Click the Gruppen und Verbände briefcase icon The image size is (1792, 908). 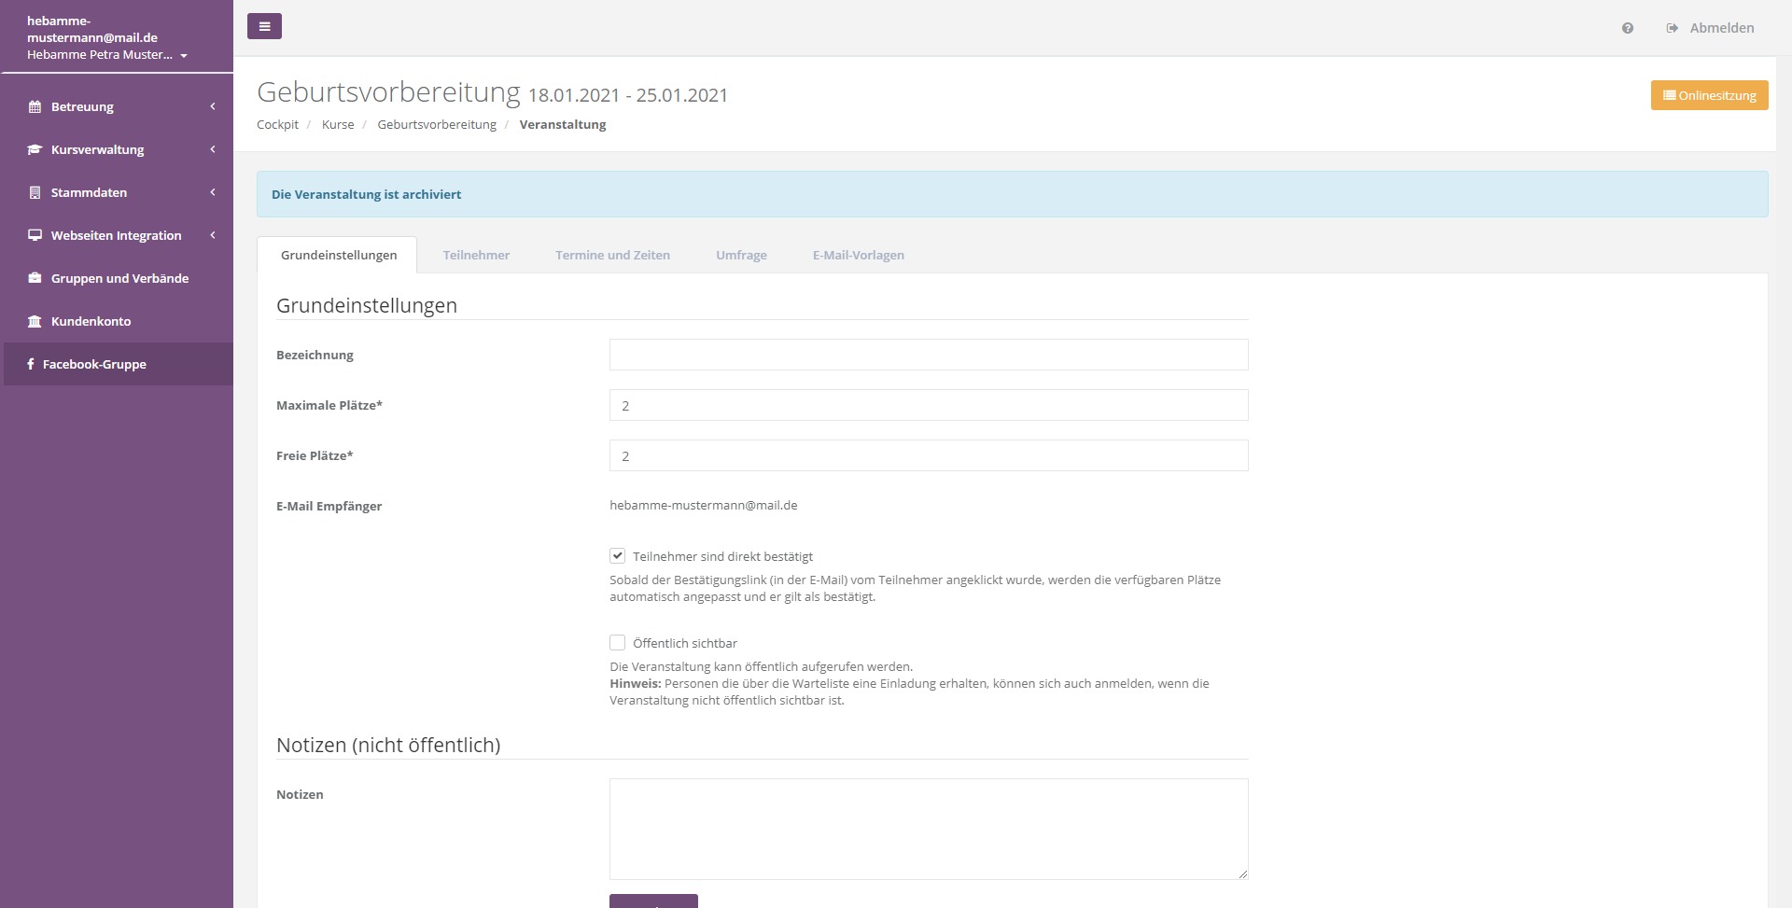pyautogui.click(x=35, y=279)
